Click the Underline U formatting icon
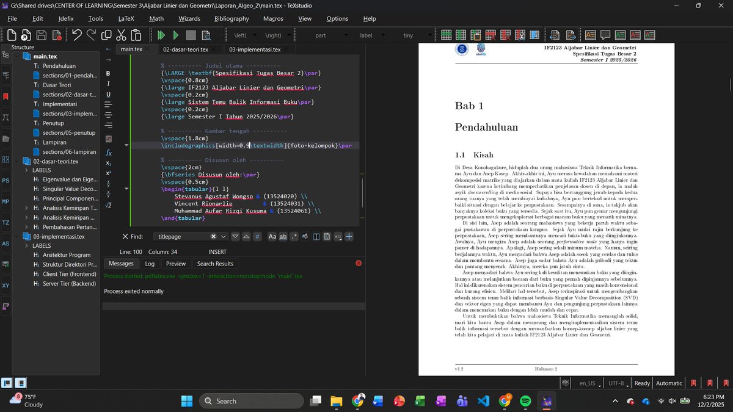 tap(108, 95)
